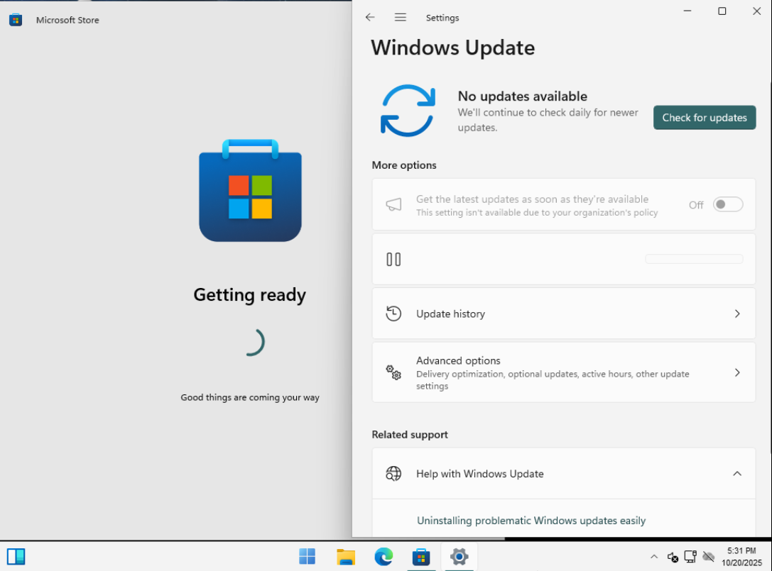Click the blue Windows Update sync icon
This screenshot has height=571, width=772.
pos(408,111)
